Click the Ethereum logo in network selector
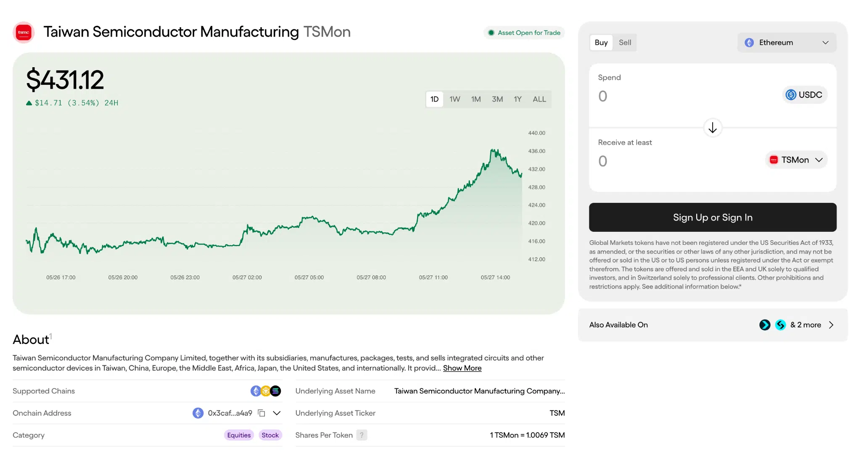The image size is (861, 467). click(x=749, y=42)
